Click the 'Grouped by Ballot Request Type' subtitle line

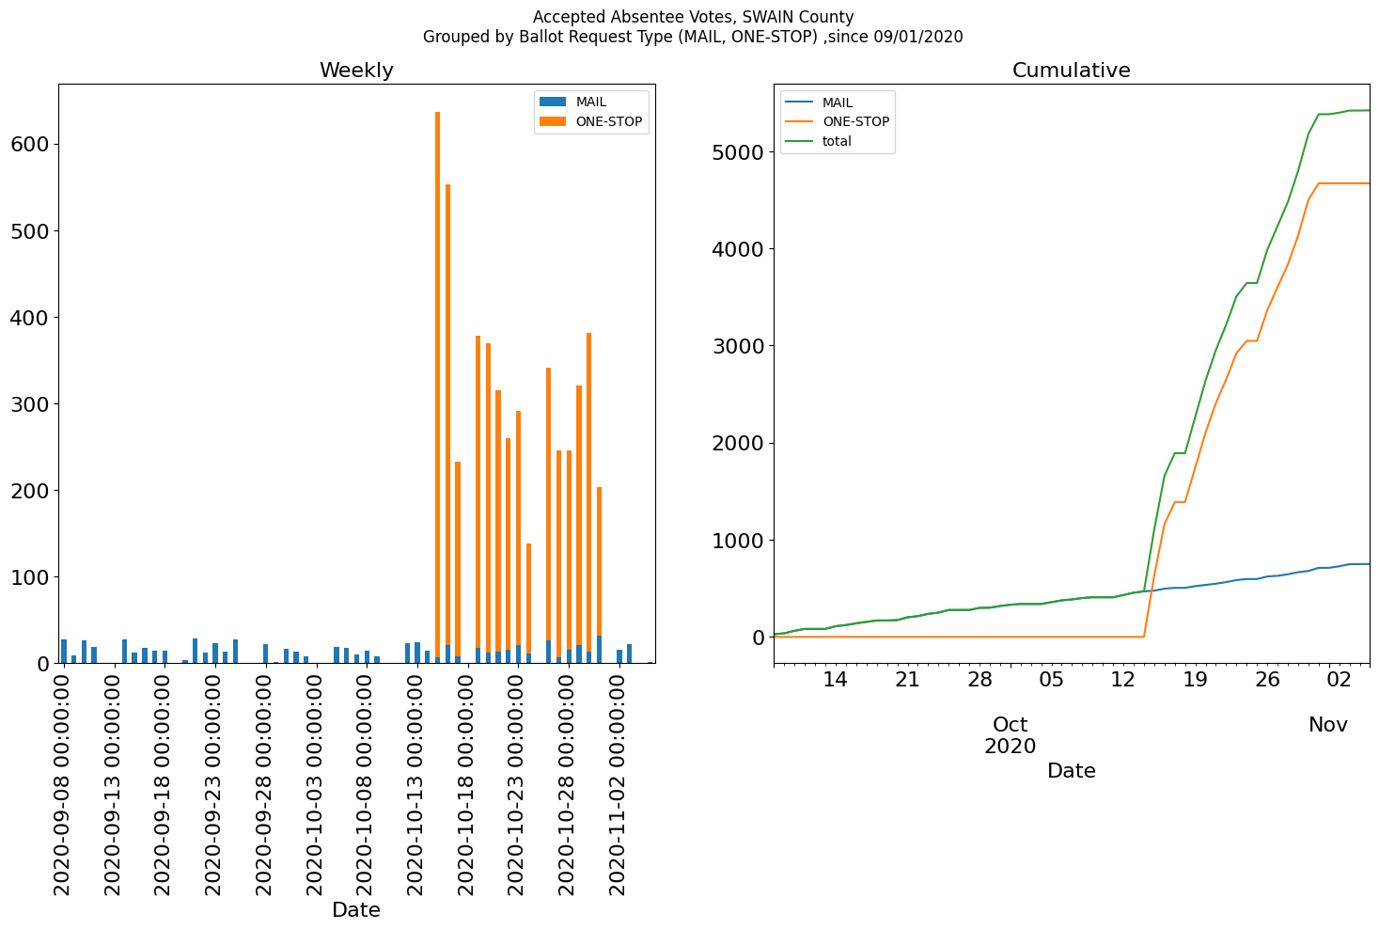[693, 37]
